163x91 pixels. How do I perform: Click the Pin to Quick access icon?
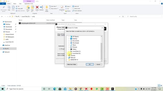(x=4, y=7)
